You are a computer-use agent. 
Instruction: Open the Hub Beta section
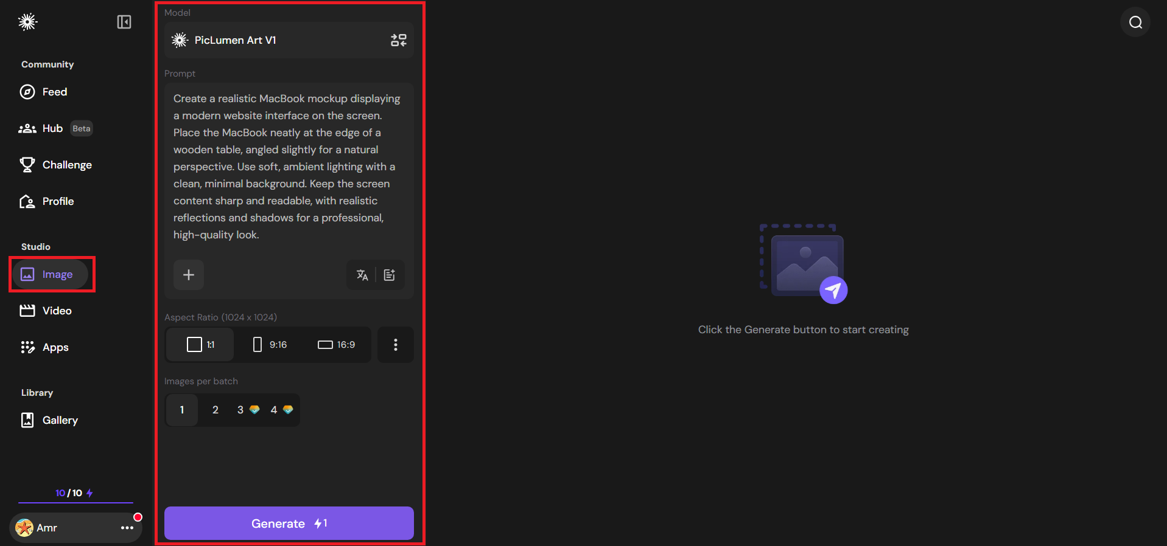click(x=55, y=128)
